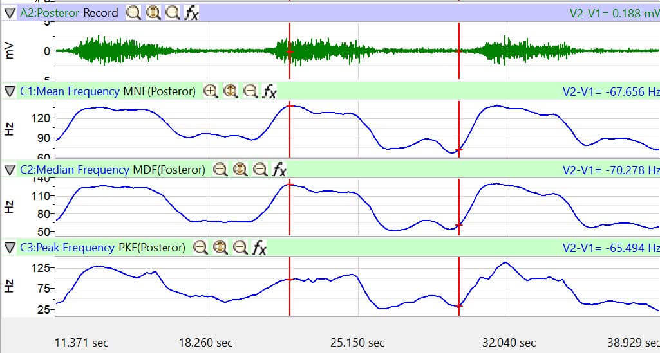
Task: Open the C2 Median Frequency channel dropdown
Action: pos(9,170)
